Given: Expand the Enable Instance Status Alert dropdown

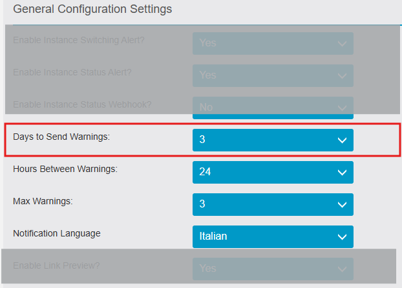Looking at the screenshot, I should tap(272, 75).
